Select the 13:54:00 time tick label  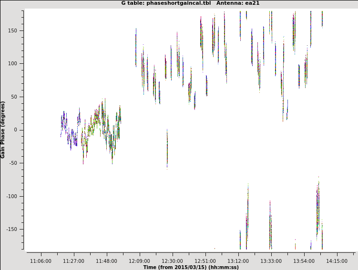click(304, 261)
